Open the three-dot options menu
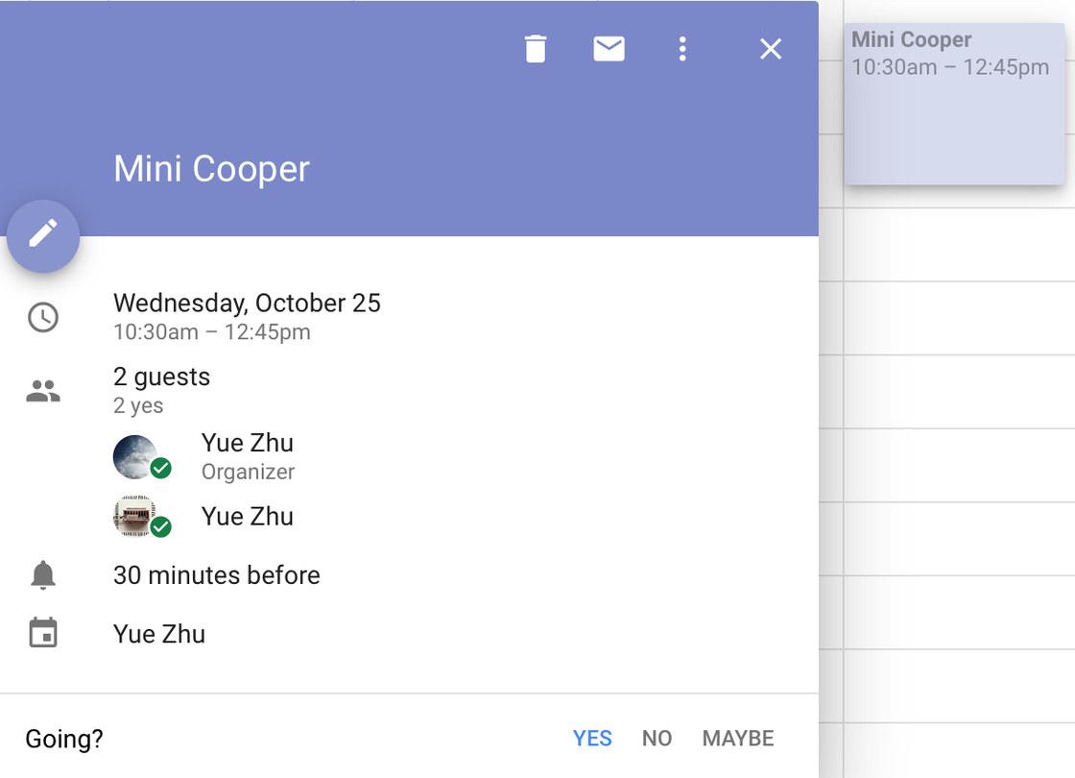 pyautogui.click(x=682, y=49)
